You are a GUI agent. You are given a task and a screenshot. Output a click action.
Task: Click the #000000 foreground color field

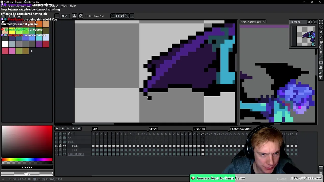tap(27, 168)
